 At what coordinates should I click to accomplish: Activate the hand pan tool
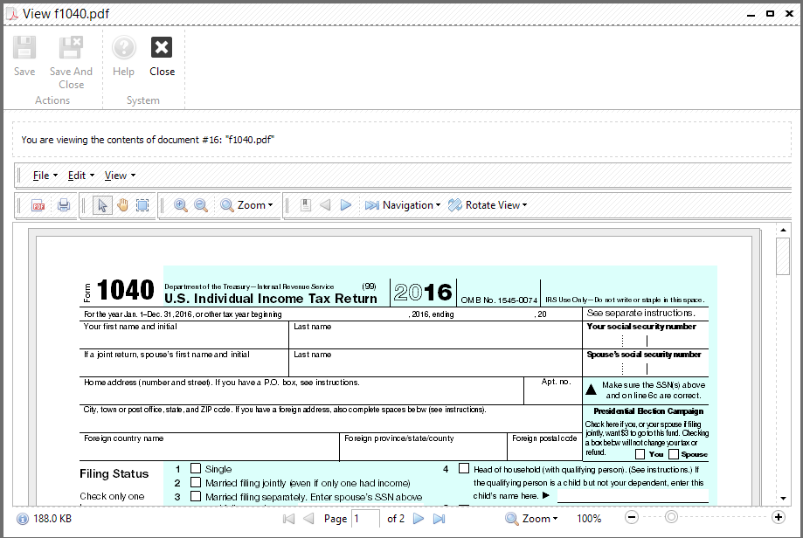pyautogui.click(x=122, y=205)
